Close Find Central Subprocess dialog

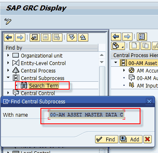coord(149,101)
